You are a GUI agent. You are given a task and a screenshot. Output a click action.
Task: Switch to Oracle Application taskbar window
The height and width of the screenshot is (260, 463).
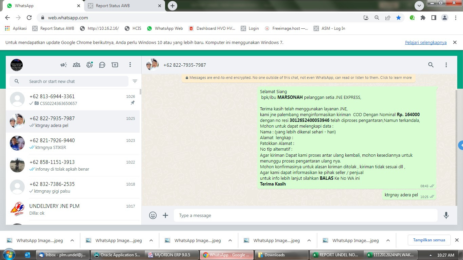click(117, 255)
